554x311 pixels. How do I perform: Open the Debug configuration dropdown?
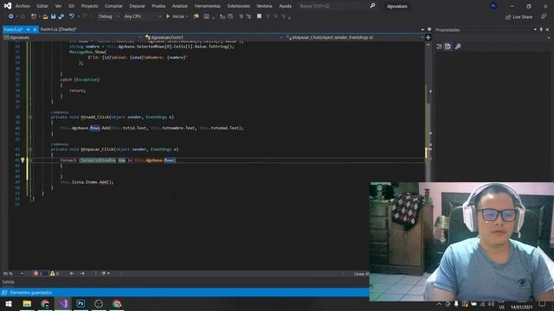click(109, 16)
